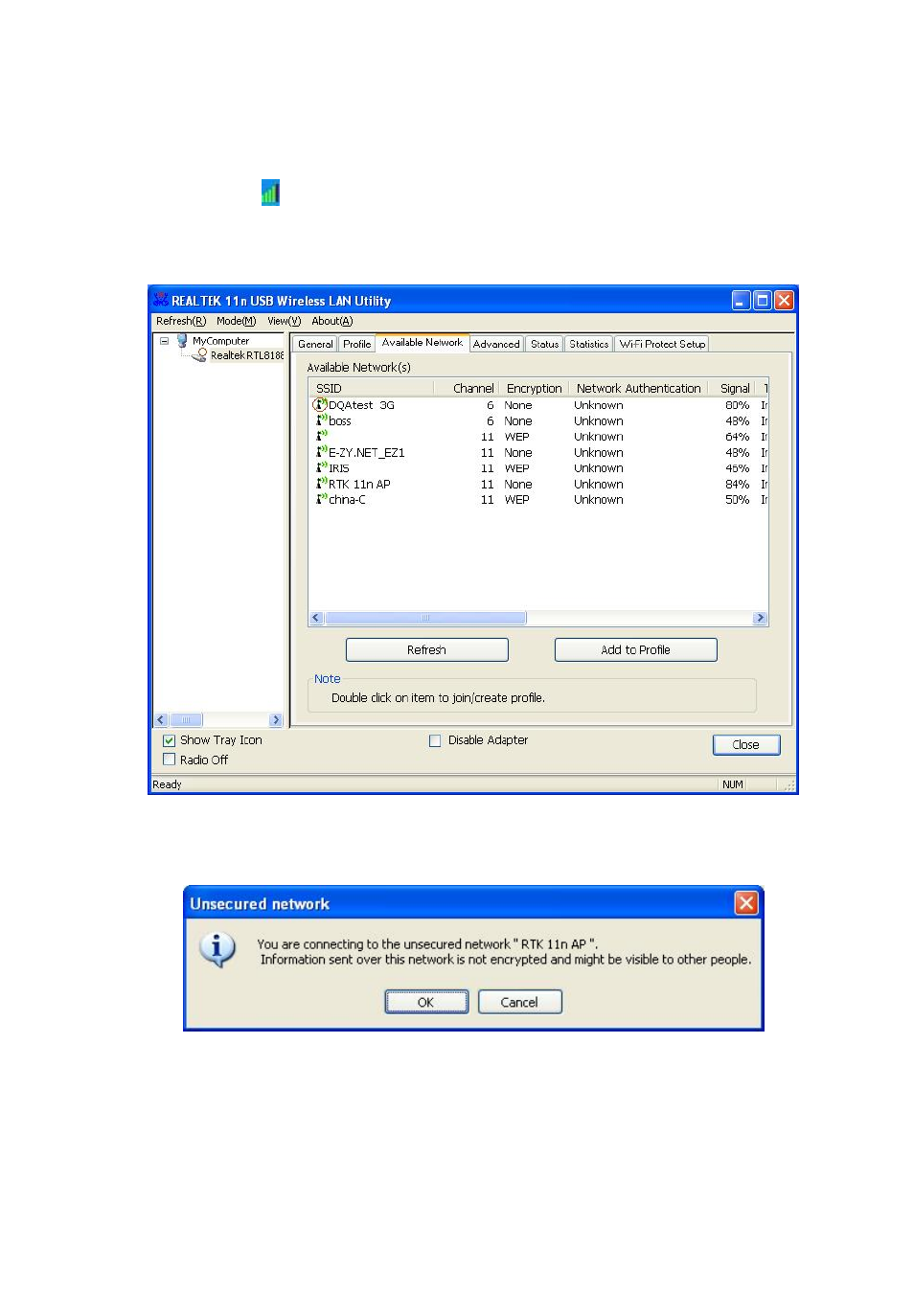Sort by Network Authentication column header

click(x=639, y=388)
